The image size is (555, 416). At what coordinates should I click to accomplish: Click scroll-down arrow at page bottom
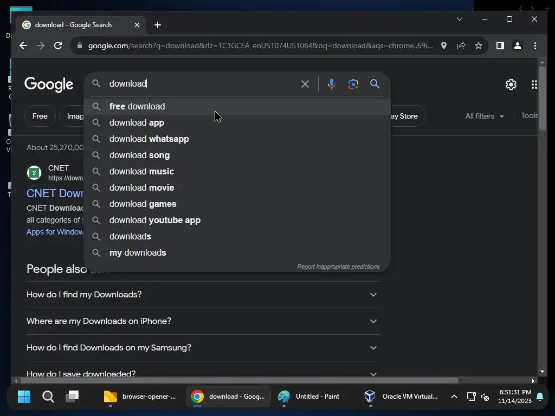point(542,372)
